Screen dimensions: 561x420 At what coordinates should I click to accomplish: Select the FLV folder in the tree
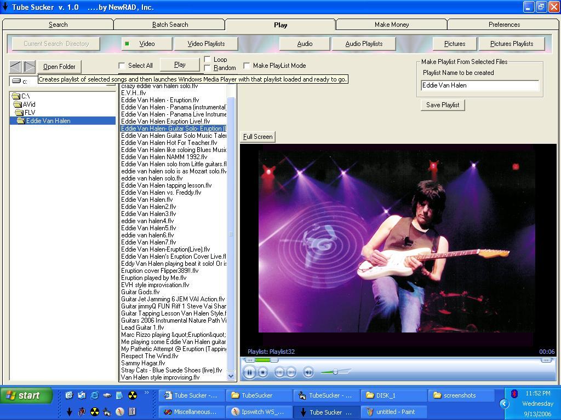[25, 113]
